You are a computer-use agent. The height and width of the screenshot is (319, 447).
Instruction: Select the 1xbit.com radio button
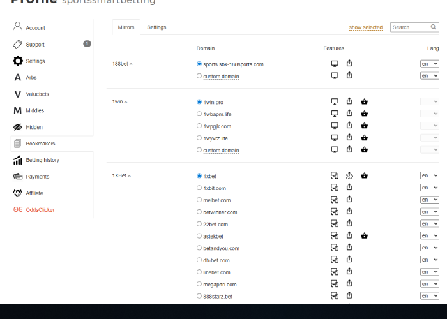point(199,188)
